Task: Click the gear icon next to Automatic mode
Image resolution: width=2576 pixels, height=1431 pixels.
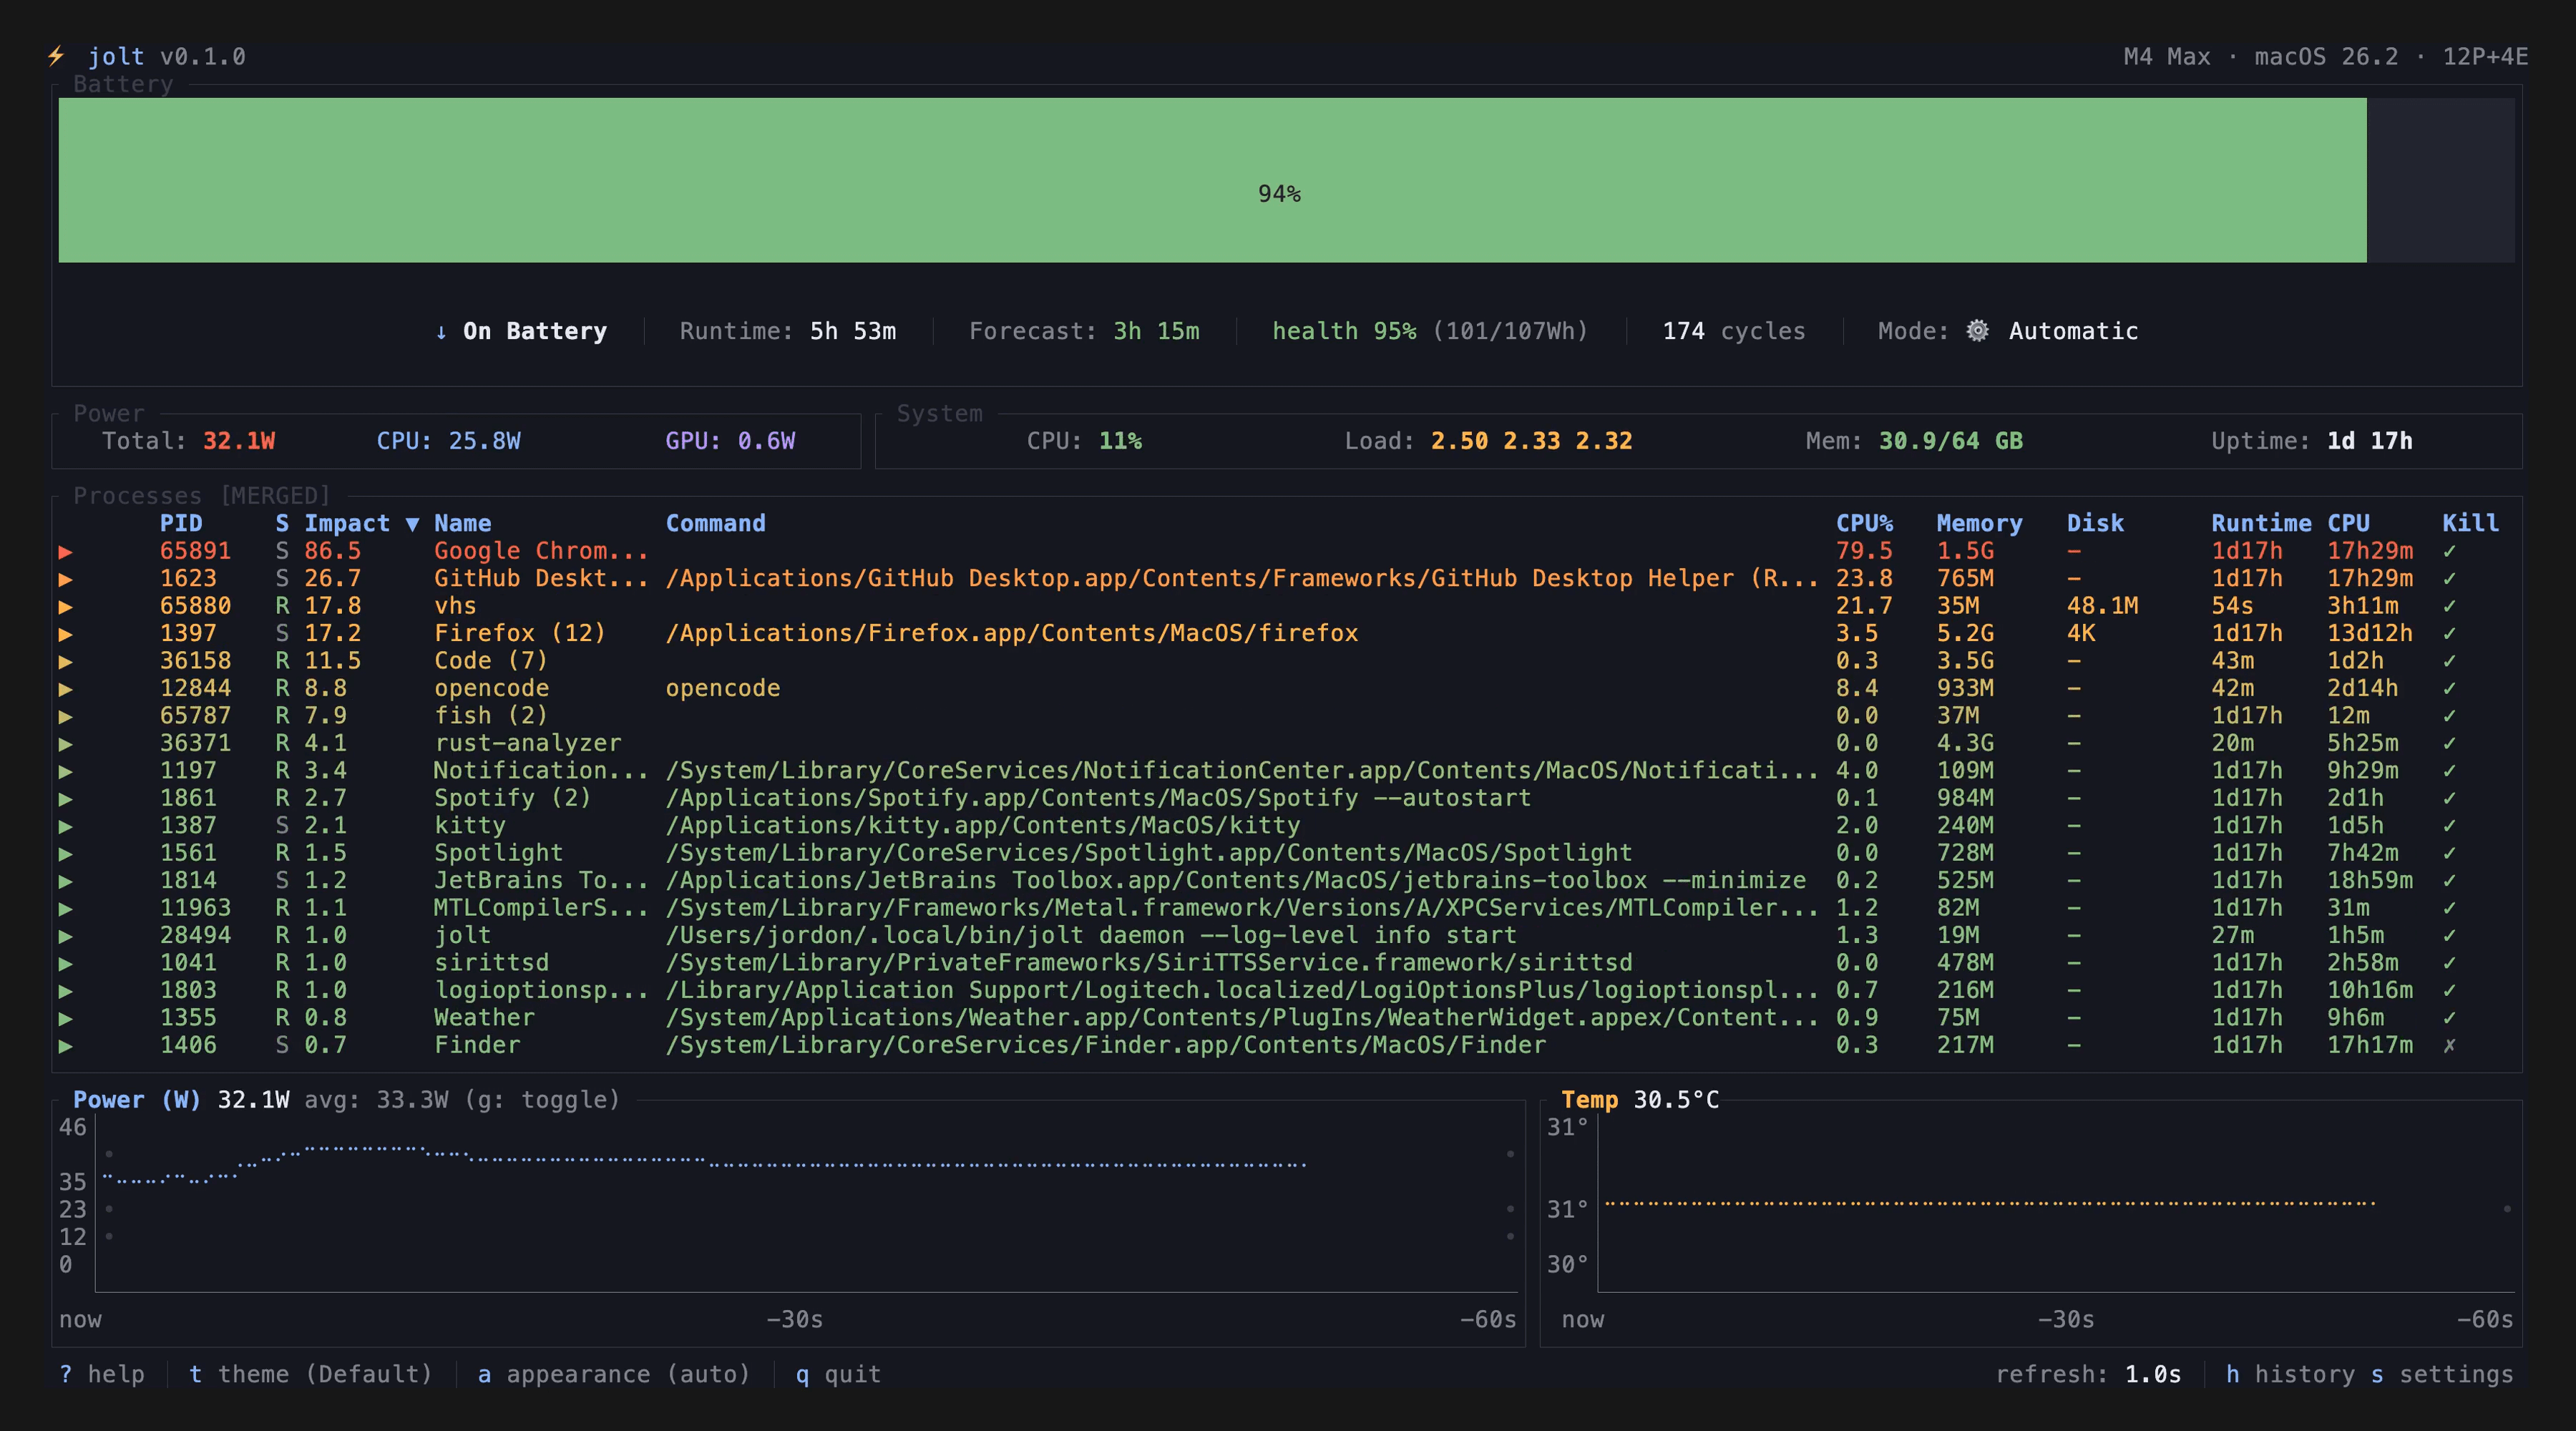Action: (1977, 331)
